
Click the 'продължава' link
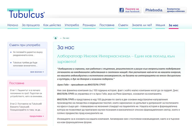(x=37, y=116)
